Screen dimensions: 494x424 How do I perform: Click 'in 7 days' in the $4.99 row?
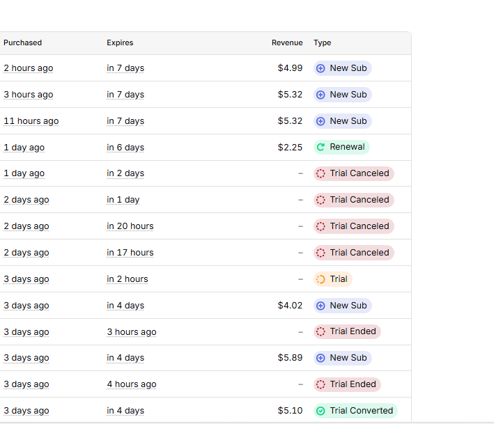125,68
